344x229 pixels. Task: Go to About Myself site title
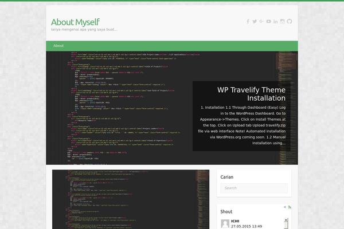click(x=75, y=22)
